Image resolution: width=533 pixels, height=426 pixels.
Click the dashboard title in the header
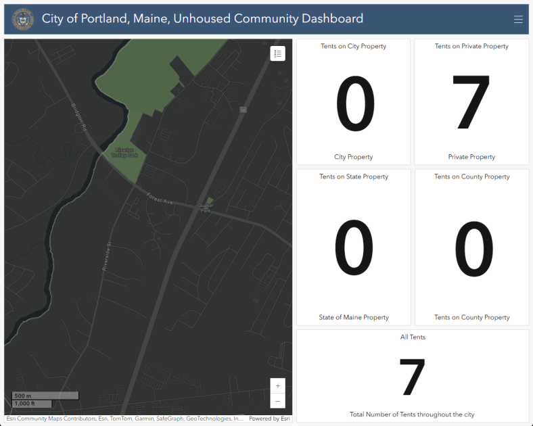point(202,19)
